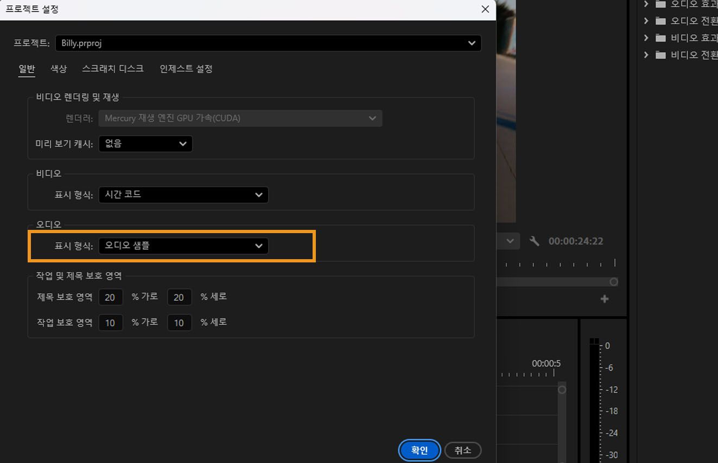Click the 00:00:24:22 duration timecode
The image size is (718, 463).
click(x=576, y=241)
